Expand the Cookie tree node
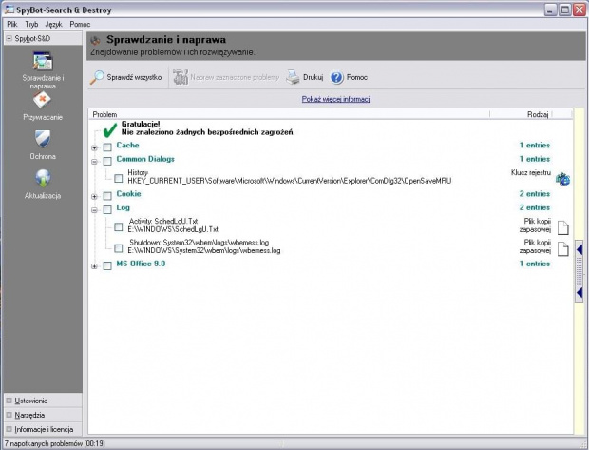The width and height of the screenshot is (589, 450). pyautogui.click(x=94, y=196)
